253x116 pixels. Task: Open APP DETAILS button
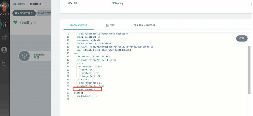(x=24, y=13)
